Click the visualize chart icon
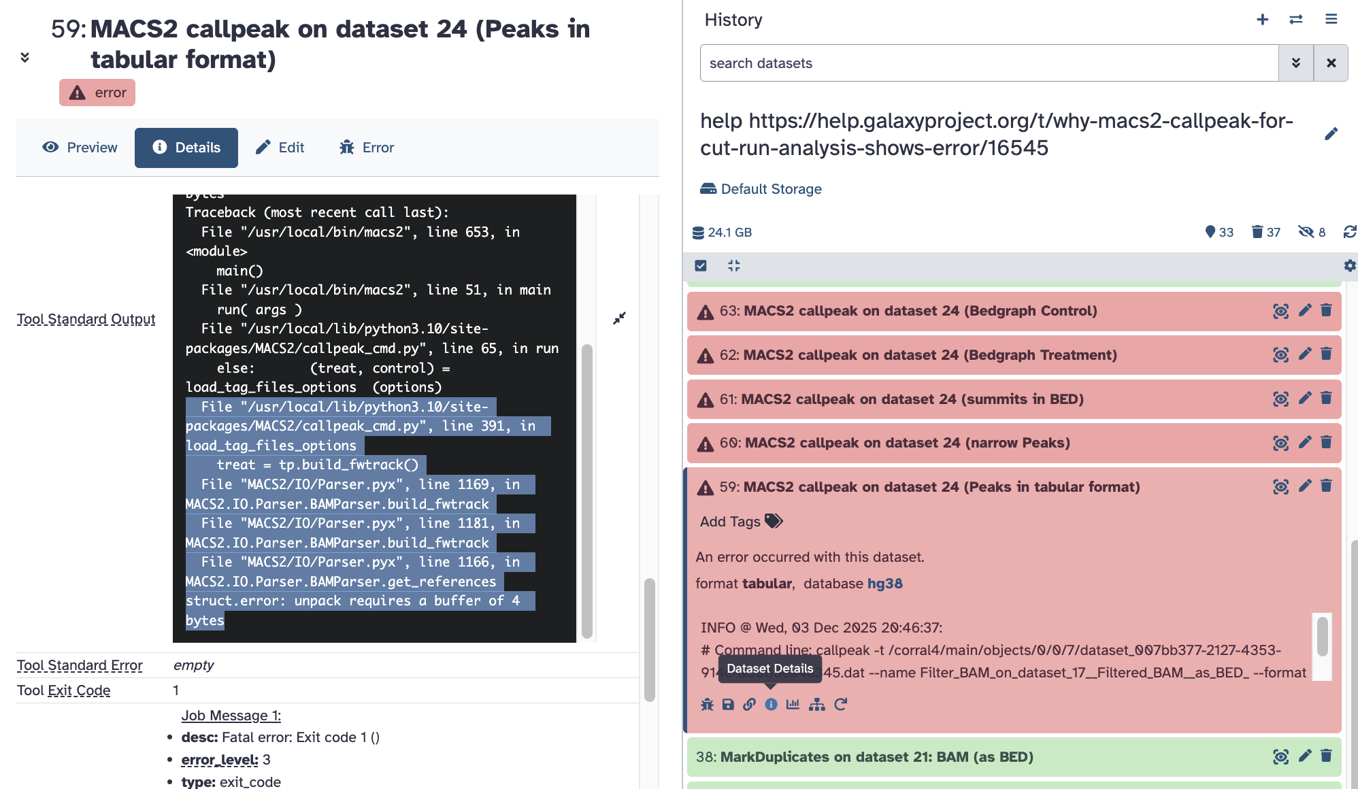The width and height of the screenshot is (1358, 789). point(793,705)
